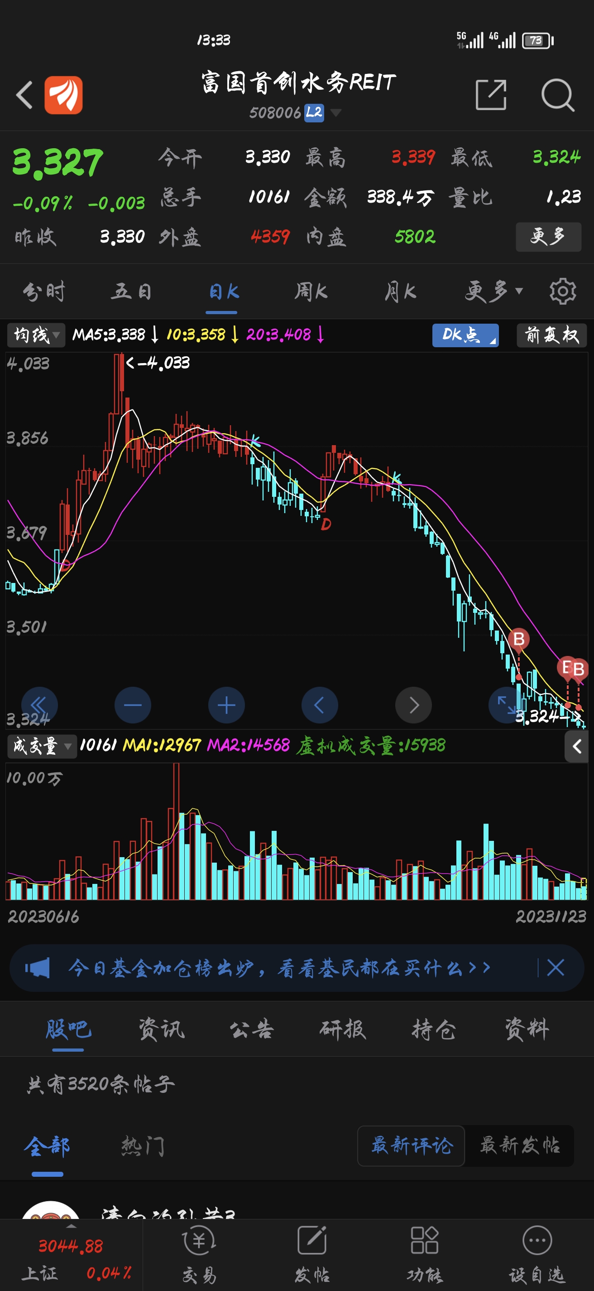Tap the 4.033 high price annotation
The height and width of the screenshot is (1291, 594).
(x=158, y=363)
